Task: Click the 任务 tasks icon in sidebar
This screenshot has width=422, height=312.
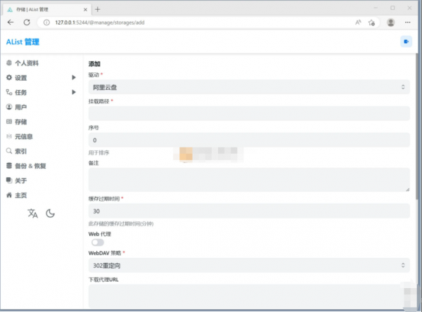Action: 9,92
